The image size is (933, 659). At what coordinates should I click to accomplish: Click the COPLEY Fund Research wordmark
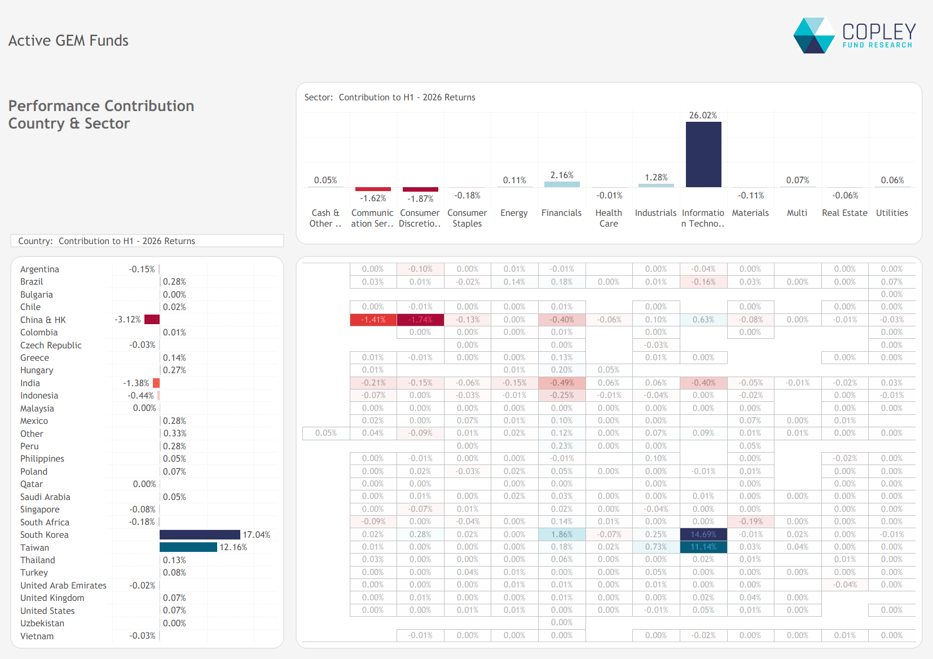(x=879, y=36)
